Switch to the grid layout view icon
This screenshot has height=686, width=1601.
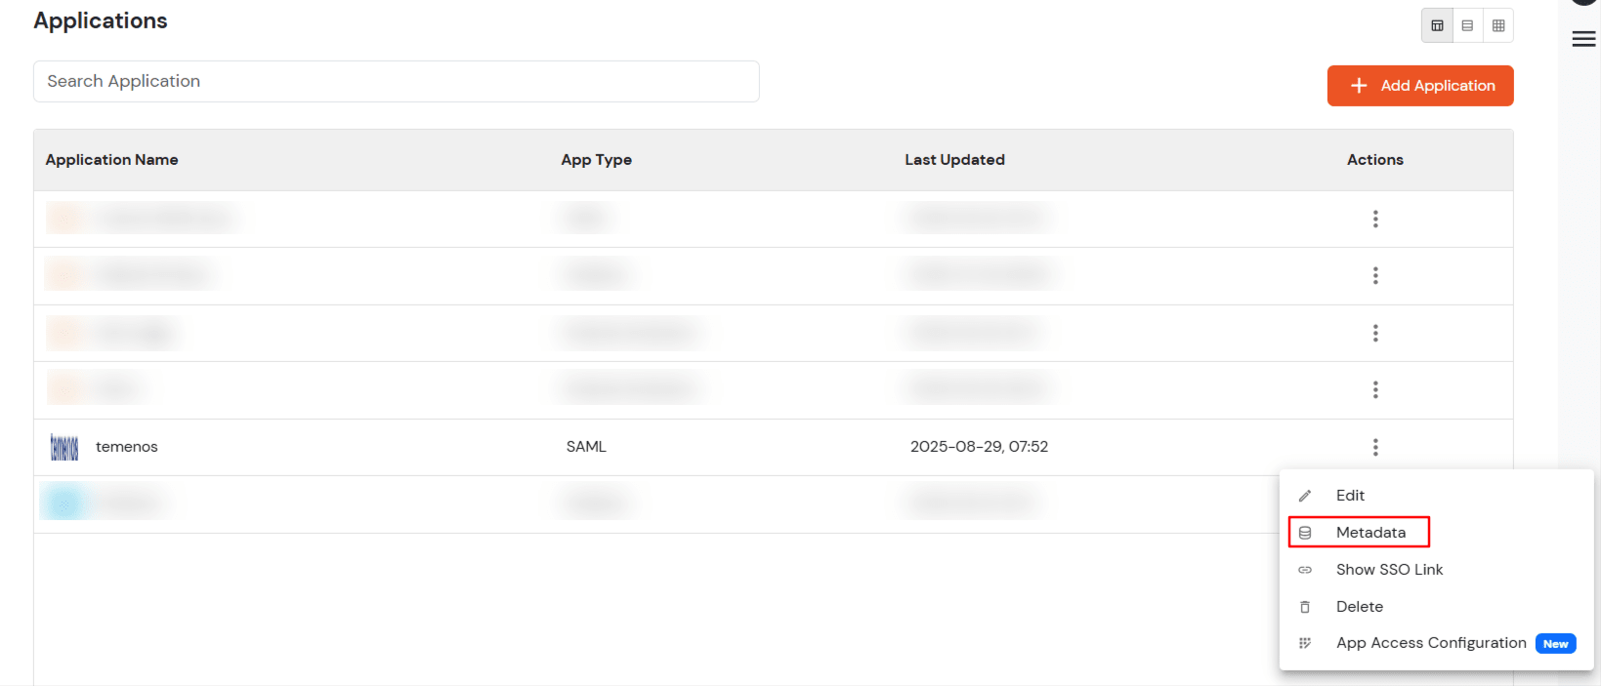(1498, 25)
